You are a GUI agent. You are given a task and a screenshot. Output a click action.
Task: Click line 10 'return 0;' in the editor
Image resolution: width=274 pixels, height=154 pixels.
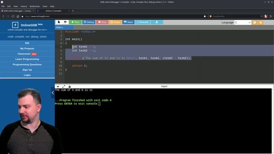pos(80,65)
